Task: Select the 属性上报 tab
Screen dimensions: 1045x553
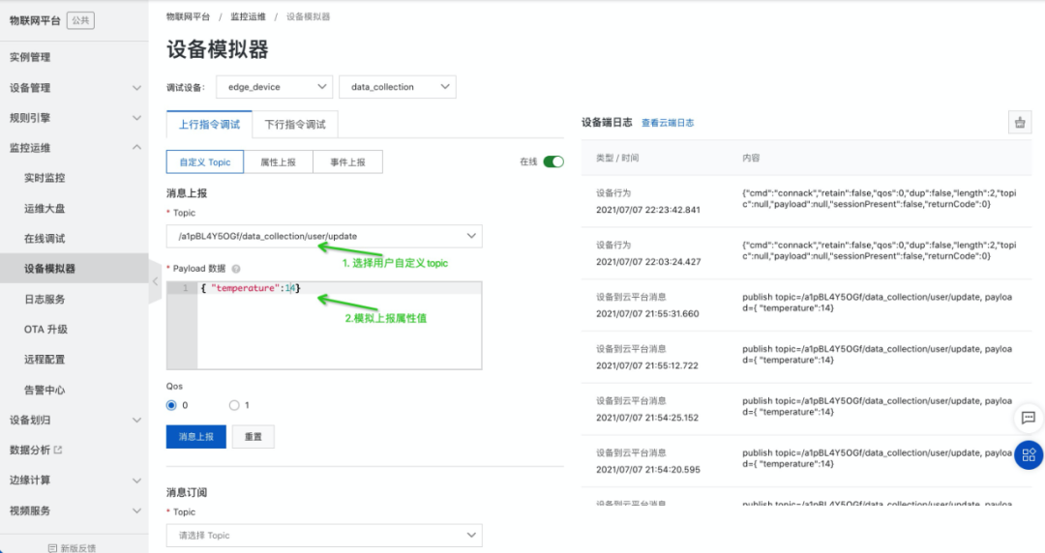Action: pyautogui.click(x=278, y=161)
